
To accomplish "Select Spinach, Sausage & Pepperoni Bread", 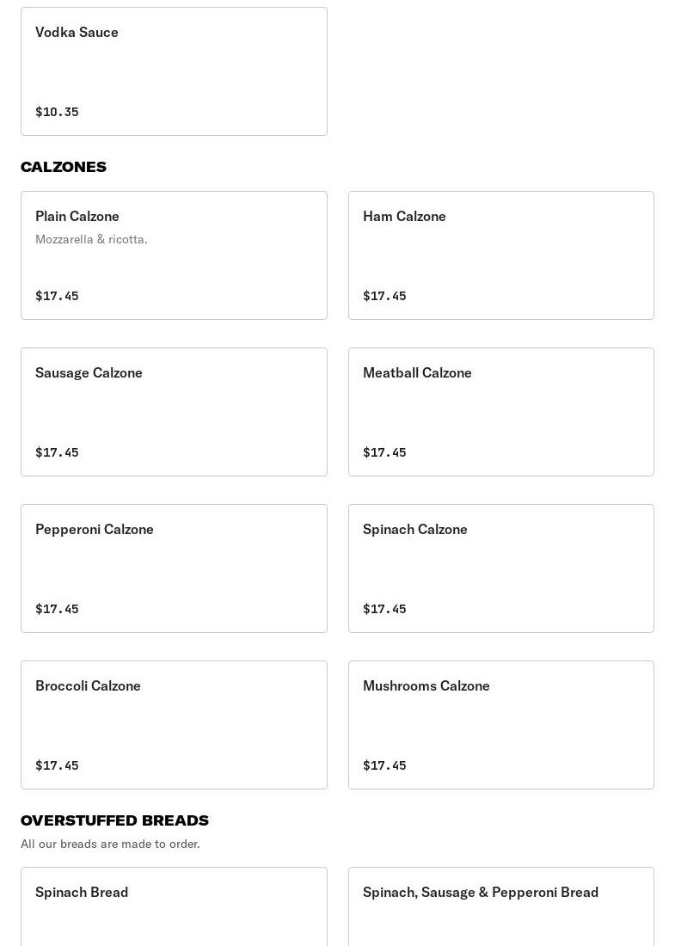I will [500, 907].
